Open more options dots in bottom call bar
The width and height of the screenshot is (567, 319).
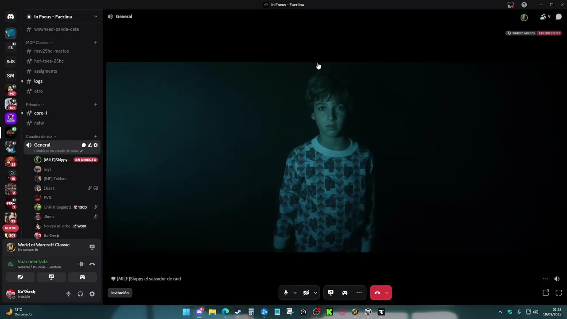(x=359, y=293)
